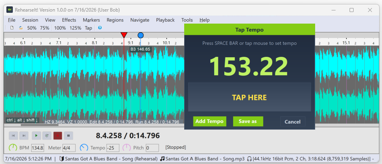
Task: Skip to the next marker button
Action: [x=24, y=136]
